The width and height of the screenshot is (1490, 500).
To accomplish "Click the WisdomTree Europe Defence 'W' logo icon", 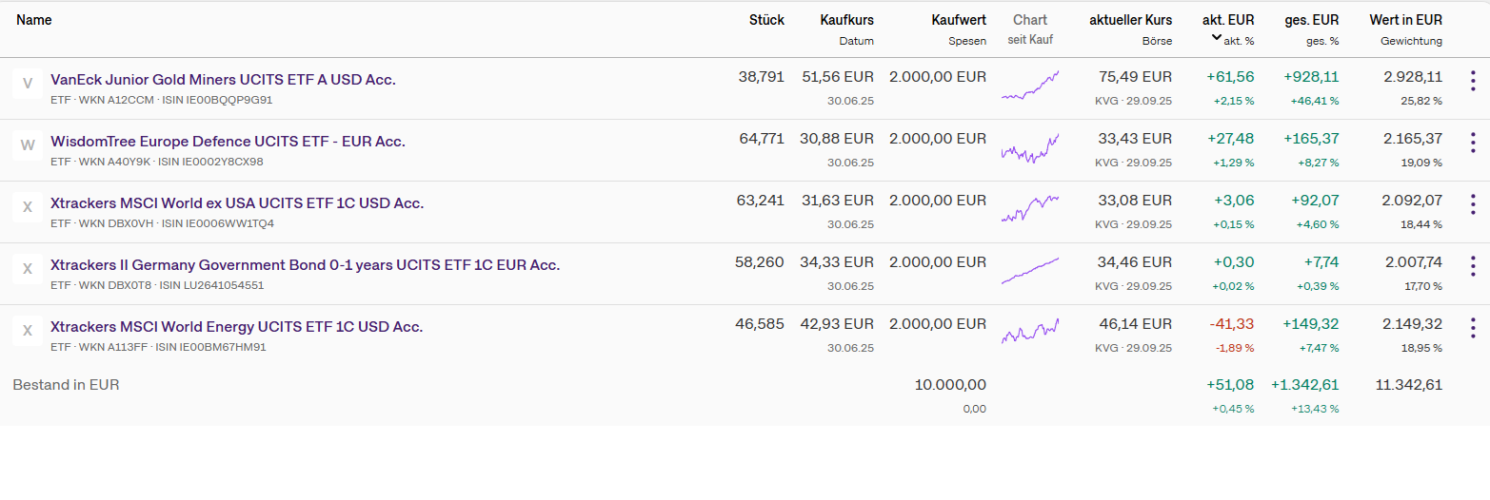I will (27, 145).
